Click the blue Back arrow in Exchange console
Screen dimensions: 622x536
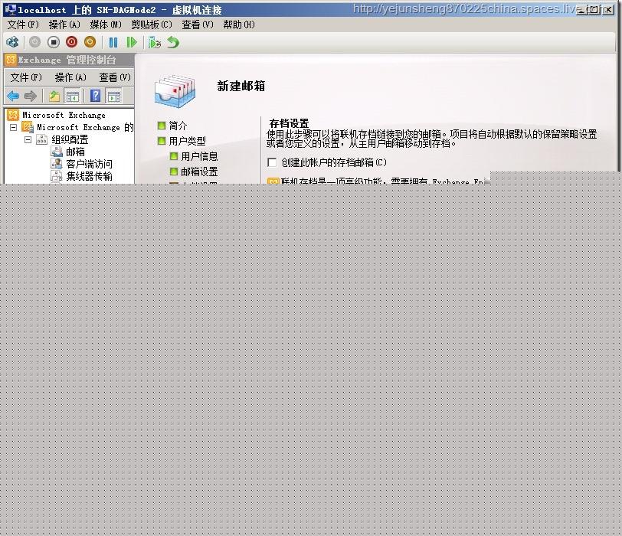point(13,96)
